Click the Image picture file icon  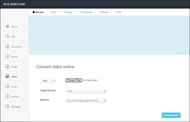click(7, 66)
